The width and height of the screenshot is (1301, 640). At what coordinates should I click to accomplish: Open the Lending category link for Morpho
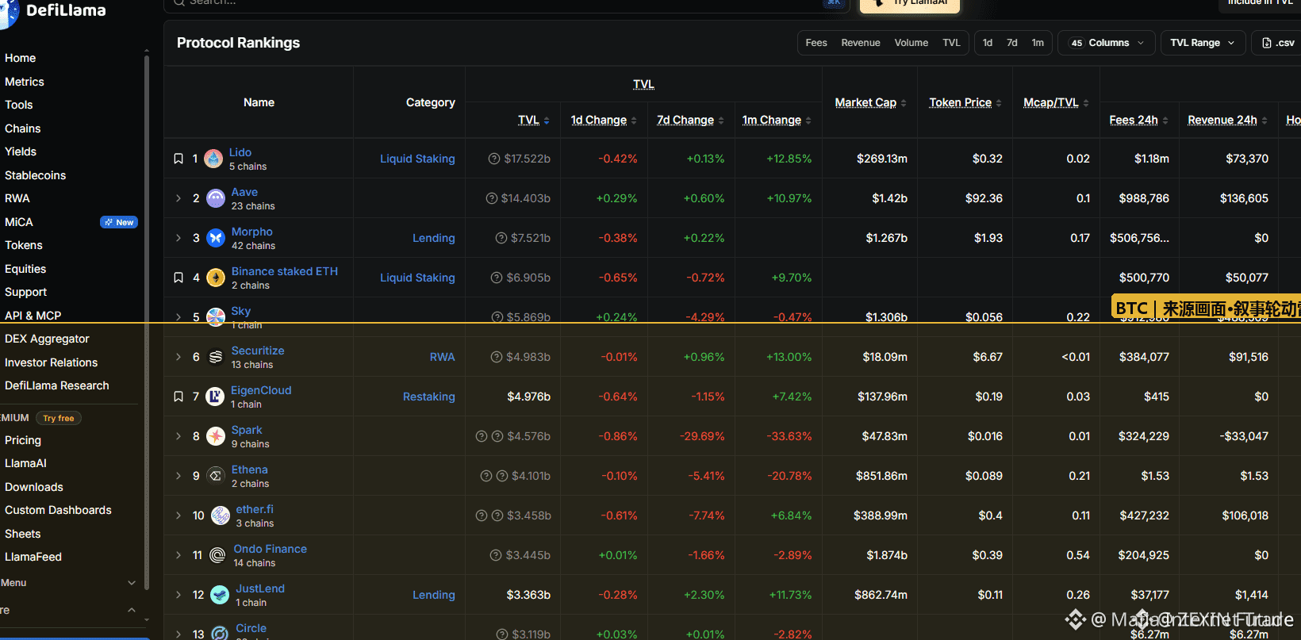click(434, 238)
